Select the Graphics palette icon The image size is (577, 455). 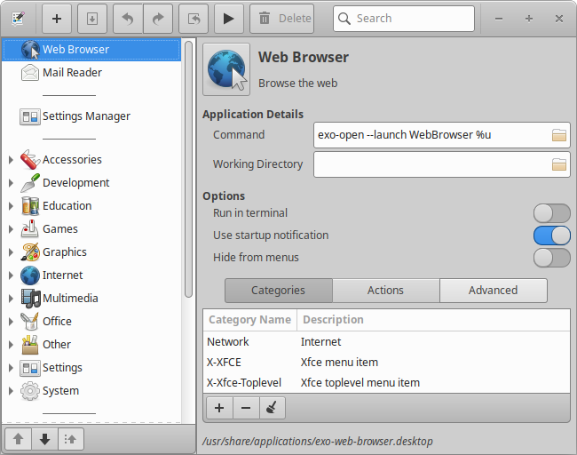[x=30, y=252]
